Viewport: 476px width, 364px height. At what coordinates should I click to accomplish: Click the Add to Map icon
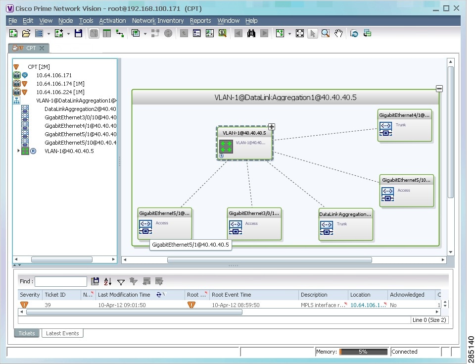tap(58, 33)
